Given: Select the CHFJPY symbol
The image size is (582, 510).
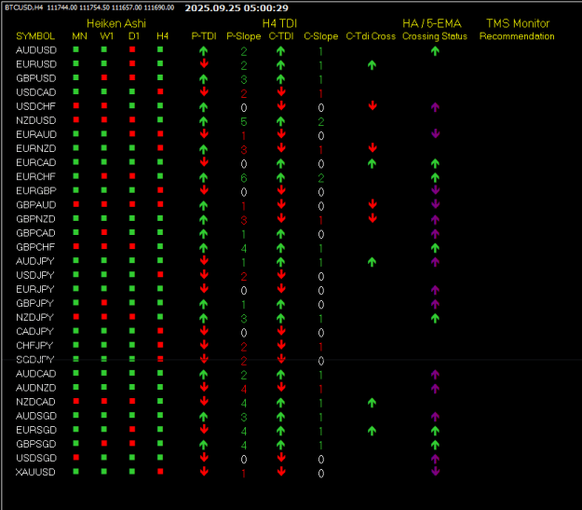Looking at the screenshot, I should click(x=34, y=345).
